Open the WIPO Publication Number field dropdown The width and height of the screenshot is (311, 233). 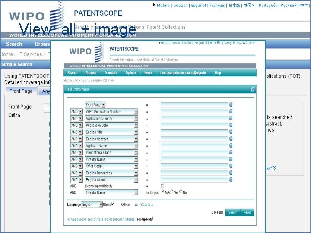(111, 112)
